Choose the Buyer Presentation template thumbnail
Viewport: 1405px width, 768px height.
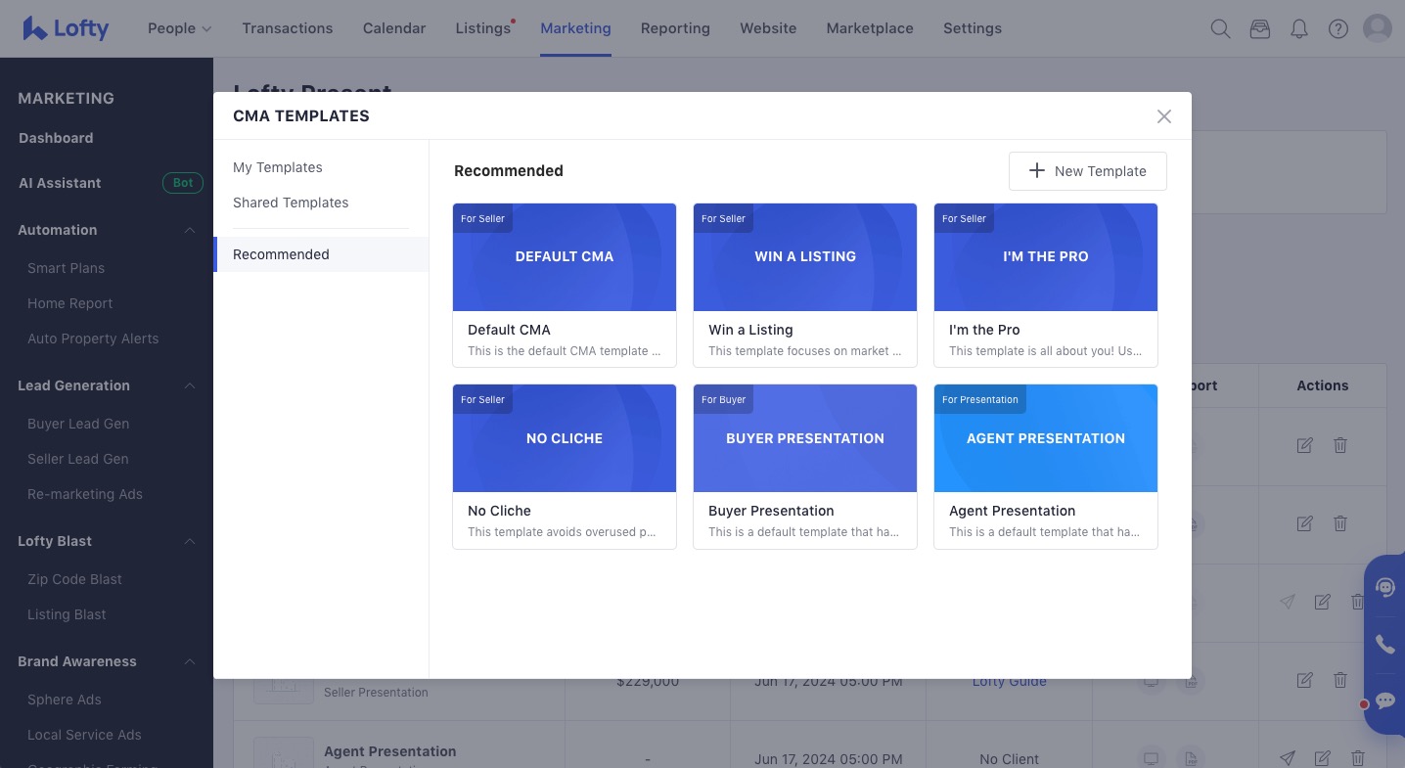point(805,438)
